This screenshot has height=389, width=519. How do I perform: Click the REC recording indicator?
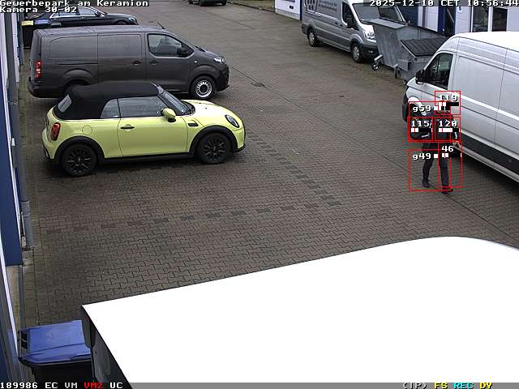click(x=463, y=385)
